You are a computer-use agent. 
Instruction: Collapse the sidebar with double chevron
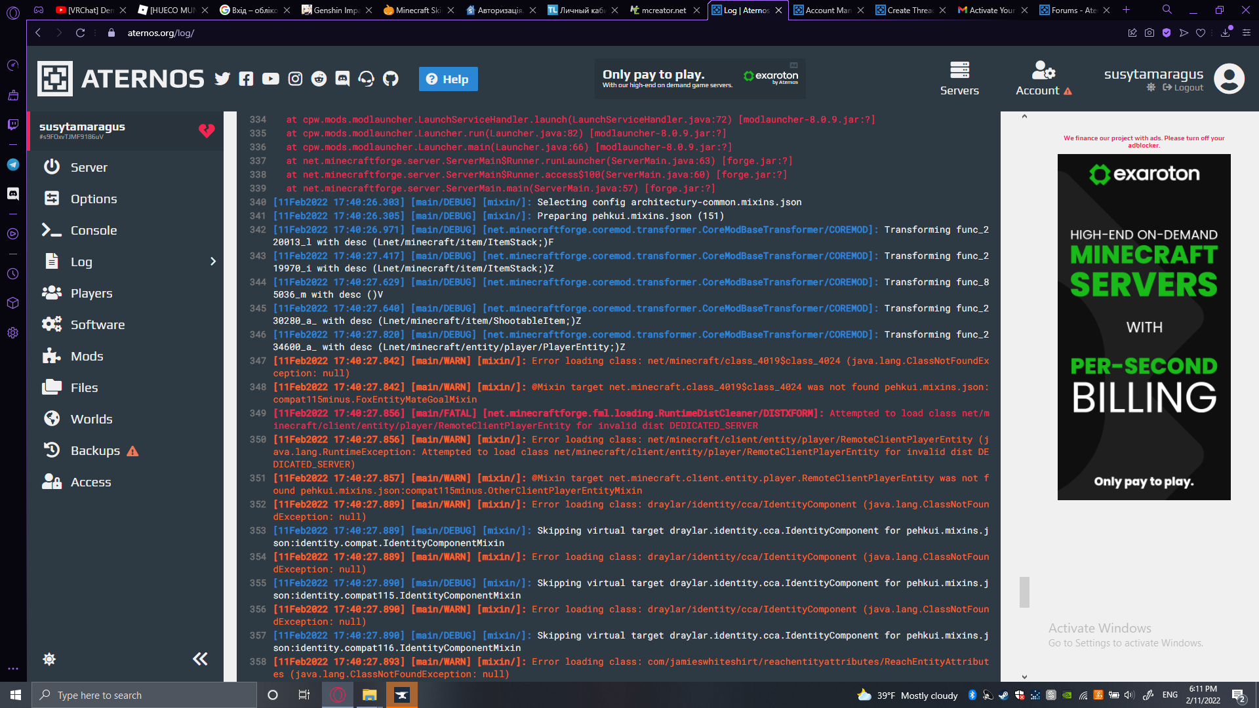coord(200,659)
